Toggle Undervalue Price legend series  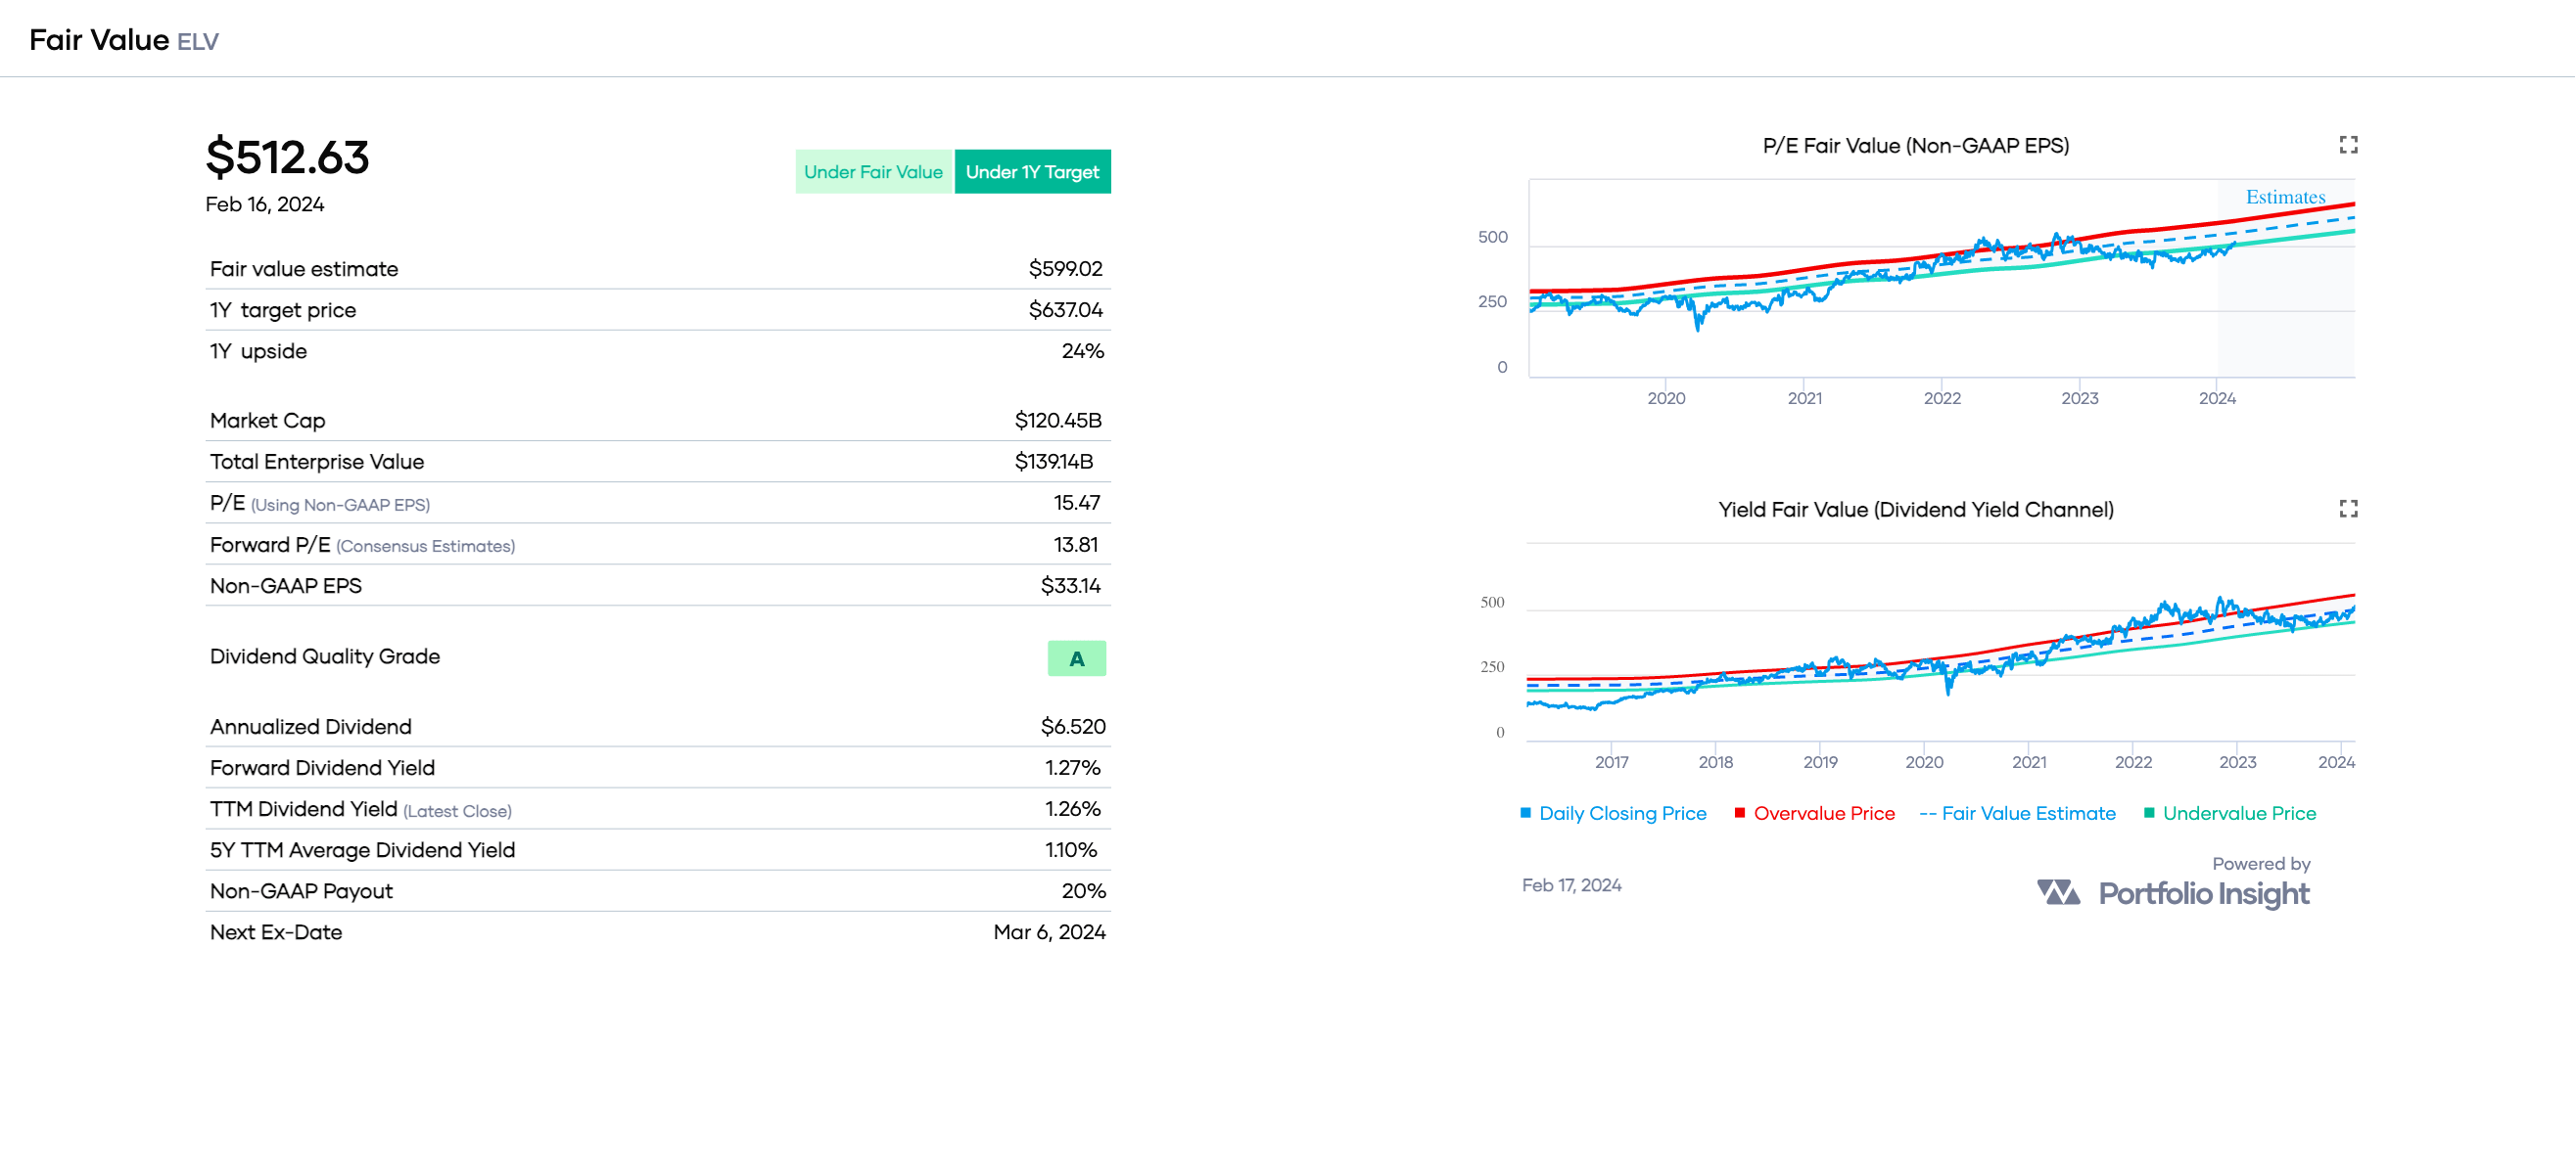(2229, 813)
